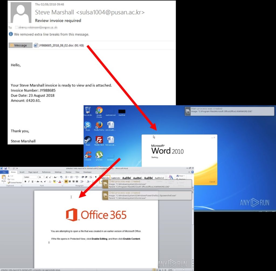Open the startthat desktop item

122,113
